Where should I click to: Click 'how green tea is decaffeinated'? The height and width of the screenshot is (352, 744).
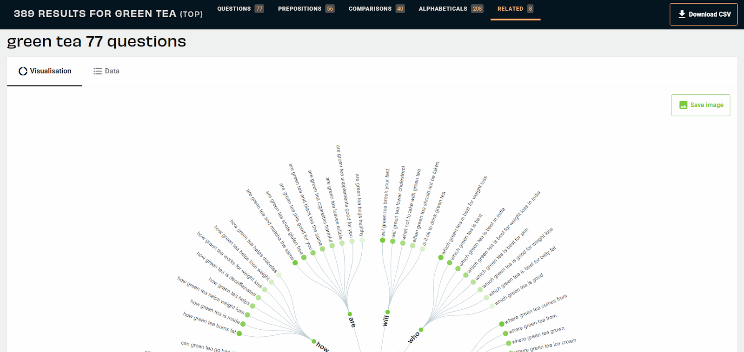click(x=226, y=274)
